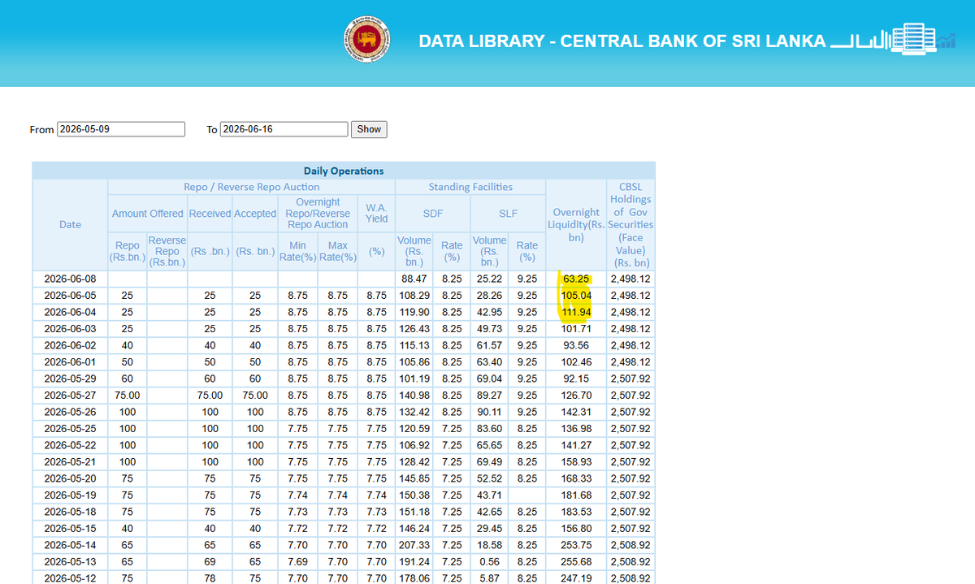Click Repo amount 75.00 on 2026-05-27

pos(128,396)
